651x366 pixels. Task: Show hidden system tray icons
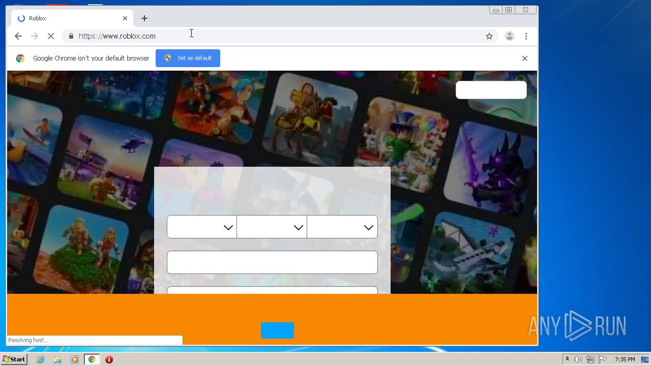tap(567, 359)
